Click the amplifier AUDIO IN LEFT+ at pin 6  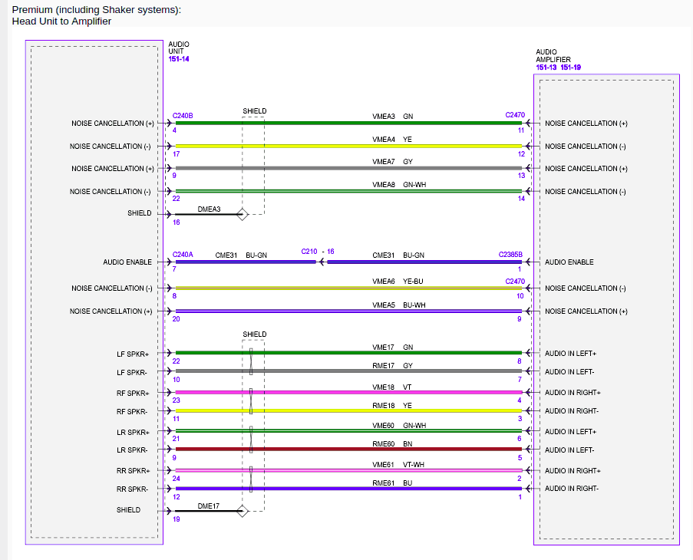(x=570, y=432)
